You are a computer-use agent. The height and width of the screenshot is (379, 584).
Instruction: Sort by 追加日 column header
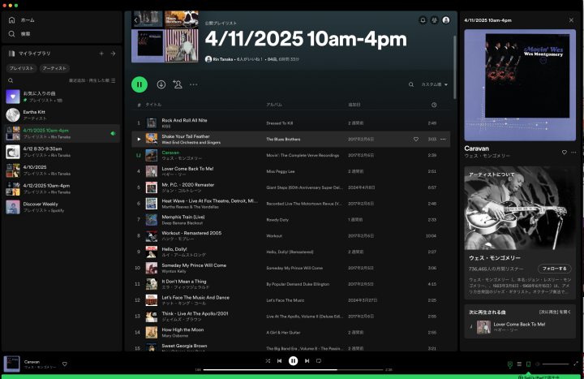coord(354,105)
